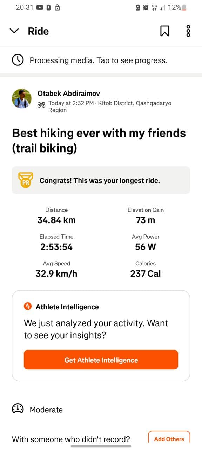The image size is (202, 450).
Task: Collapse the Ride screen with the down chevron
Action: coord(14,31)
